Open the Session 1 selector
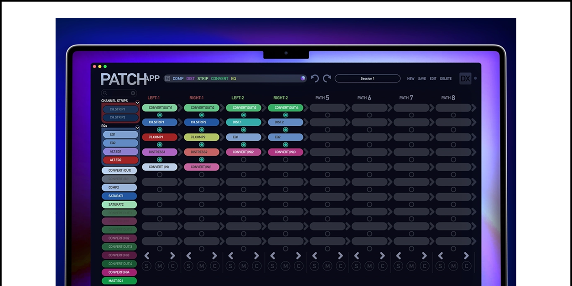 pyautogui.click(x=367, y=78)
